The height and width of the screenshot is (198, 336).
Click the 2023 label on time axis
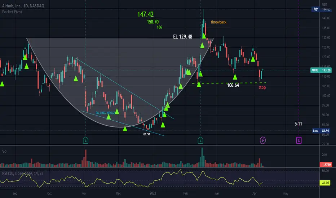(153, 194)
